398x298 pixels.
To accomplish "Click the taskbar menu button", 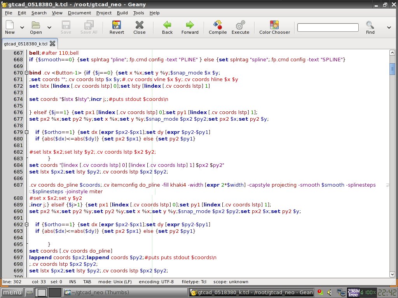I will [x=12, y=293].
